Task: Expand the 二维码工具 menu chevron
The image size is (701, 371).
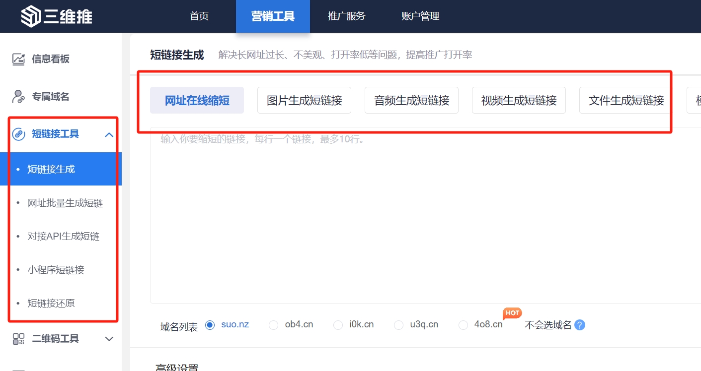Action: pyautogui.click(x=109, y=339)
